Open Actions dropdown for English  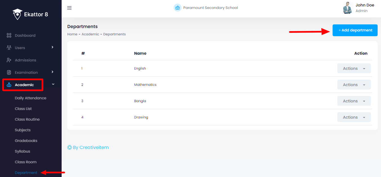(x=354, y=68)
